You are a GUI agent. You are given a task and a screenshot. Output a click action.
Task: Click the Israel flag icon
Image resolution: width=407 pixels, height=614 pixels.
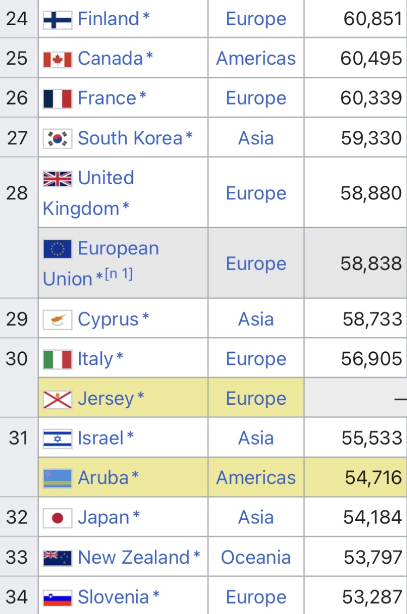coord(58,439)
